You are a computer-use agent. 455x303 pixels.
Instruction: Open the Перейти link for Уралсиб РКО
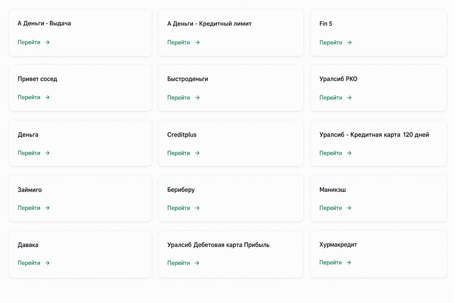(x=331, y=98)
